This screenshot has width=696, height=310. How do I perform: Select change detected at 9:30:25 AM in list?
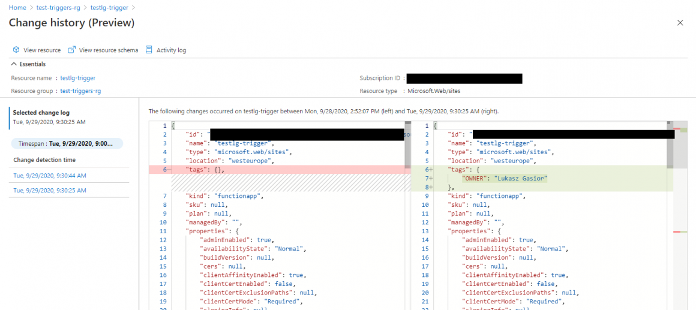tap(50, 190)
